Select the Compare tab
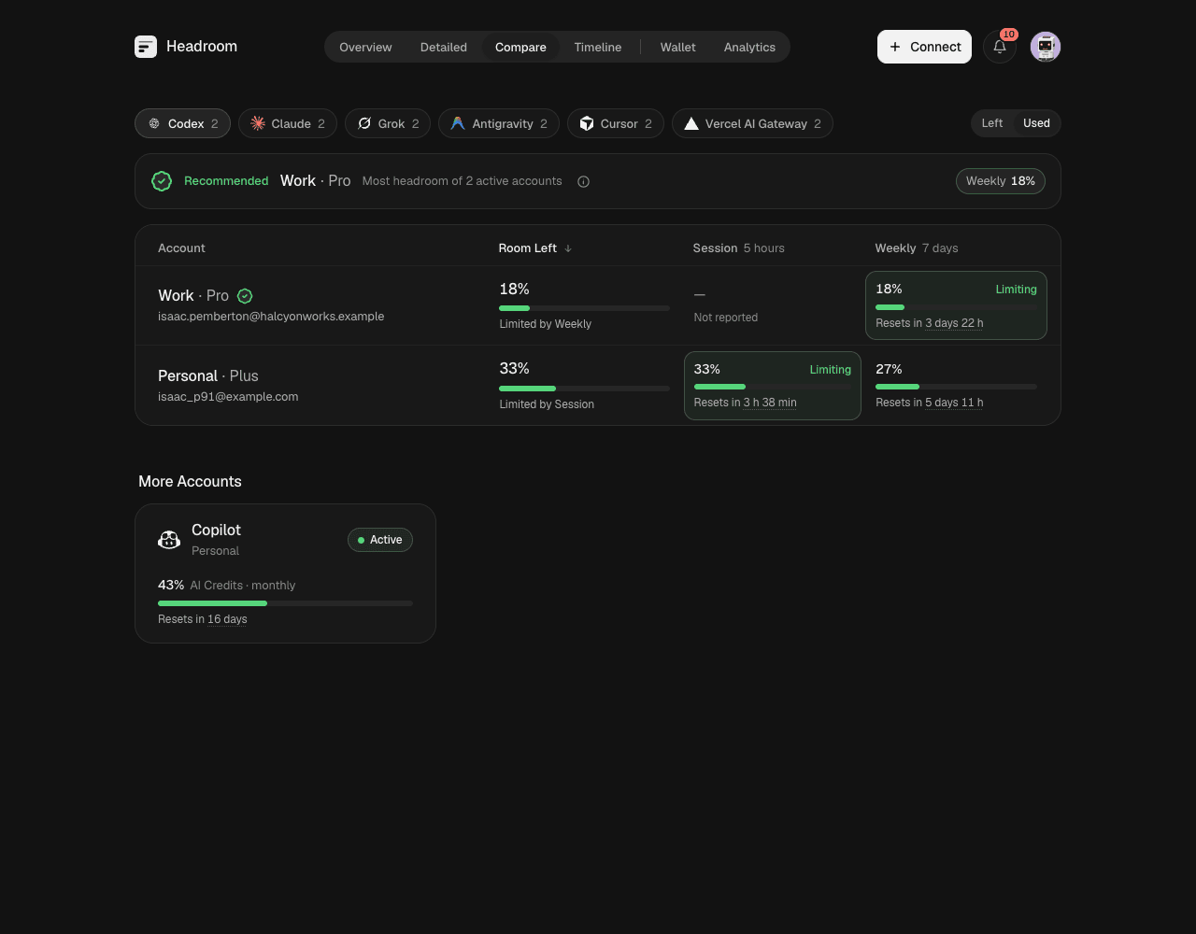The width and height of the screenshot is (1196, 934). click(520, 47)
